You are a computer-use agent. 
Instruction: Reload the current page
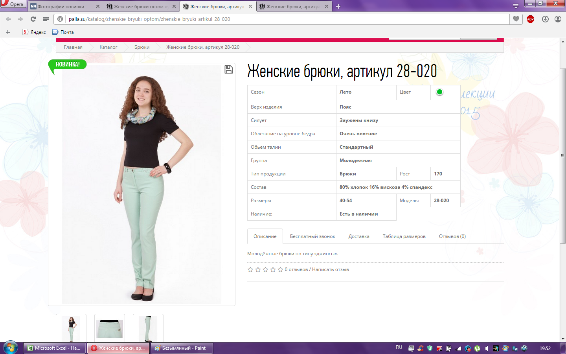point(33,19)
